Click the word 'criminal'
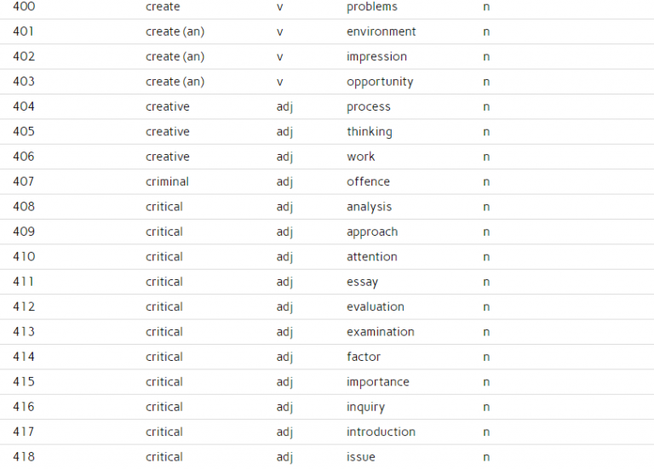Image resolution: width=654 pixels, height=469 pixels. point(167,181)
